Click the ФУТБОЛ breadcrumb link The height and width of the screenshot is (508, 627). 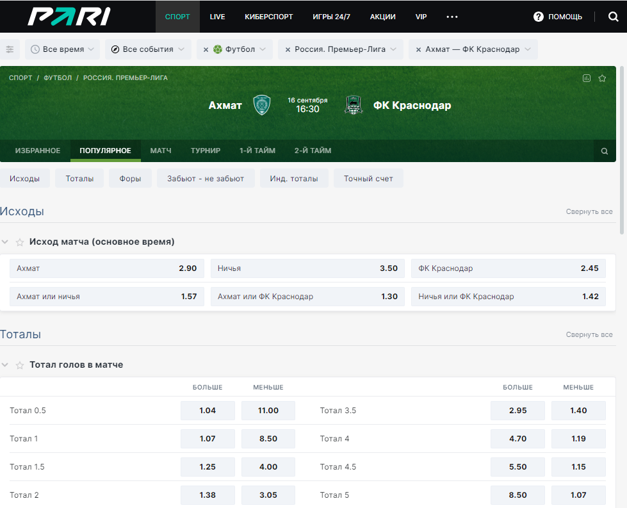(58, 78)
